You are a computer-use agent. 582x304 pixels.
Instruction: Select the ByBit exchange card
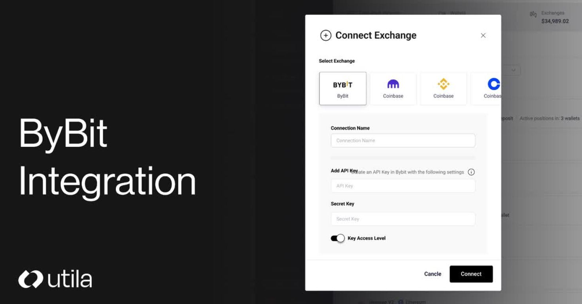pyautogui.click(x=343, y=88)
